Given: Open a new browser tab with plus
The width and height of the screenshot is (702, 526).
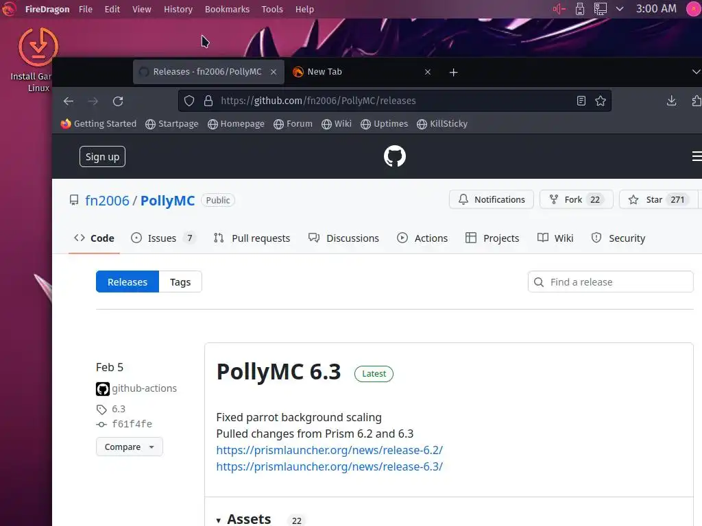Looking at the screenshot, I should click(454, 72).
